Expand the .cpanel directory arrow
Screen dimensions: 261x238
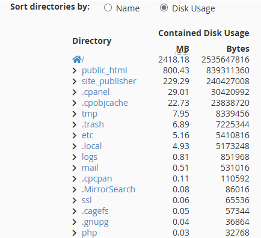[75, 92]
